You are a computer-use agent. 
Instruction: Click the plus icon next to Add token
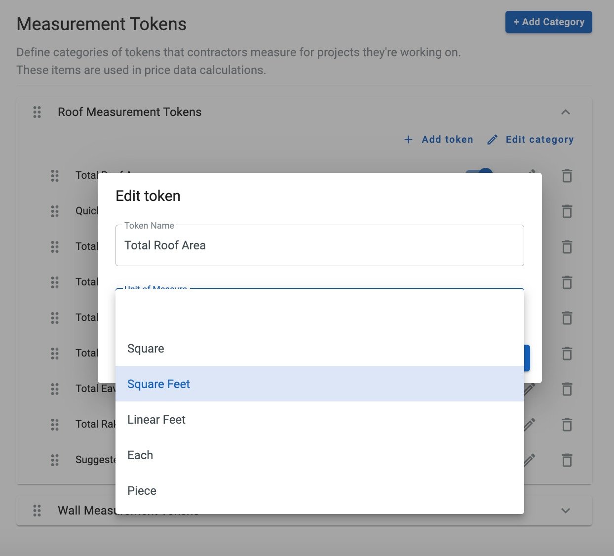[408, 139]
